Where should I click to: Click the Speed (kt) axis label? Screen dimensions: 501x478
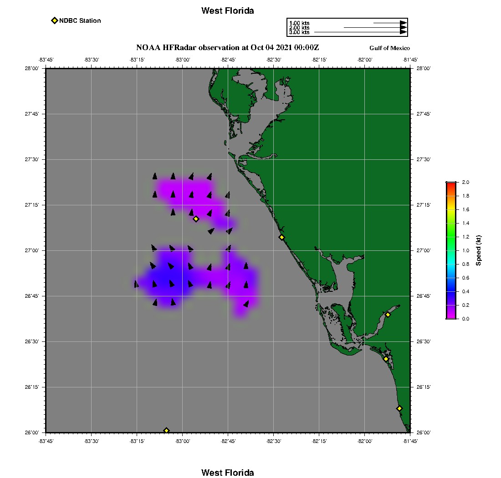pos(478,250)
